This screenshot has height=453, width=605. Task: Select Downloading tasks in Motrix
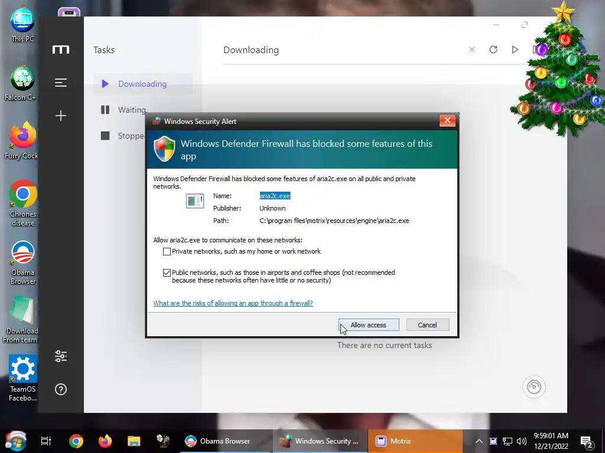tap(143, 84)
